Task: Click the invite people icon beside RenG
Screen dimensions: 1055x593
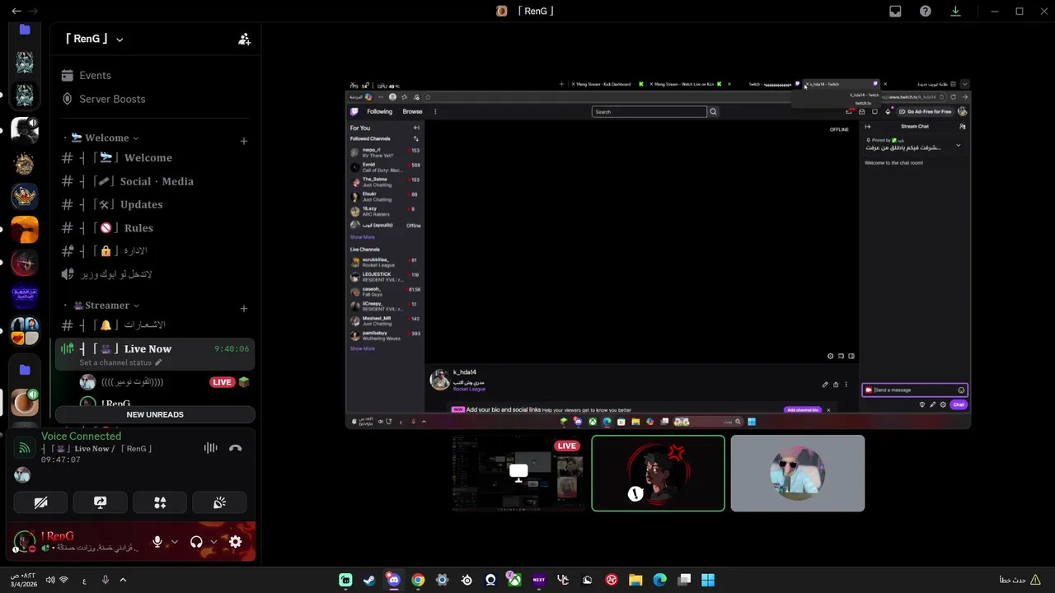Action: coord(244,39)
